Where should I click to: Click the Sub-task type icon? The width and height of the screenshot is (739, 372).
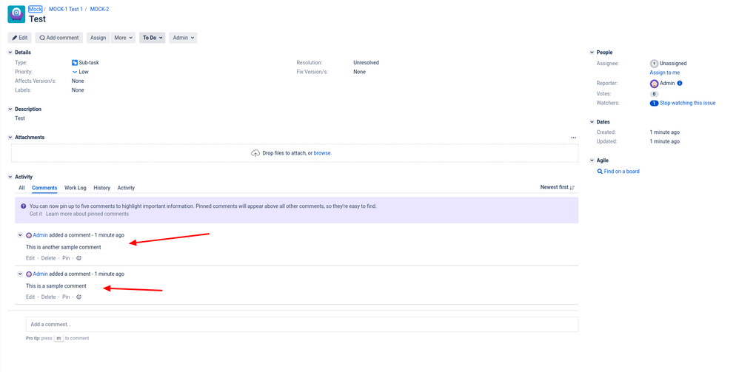[x=75, y=63]
